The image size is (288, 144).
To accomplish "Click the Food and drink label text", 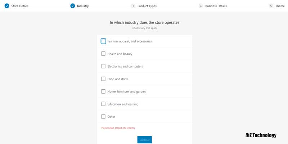I will (118, 79).
